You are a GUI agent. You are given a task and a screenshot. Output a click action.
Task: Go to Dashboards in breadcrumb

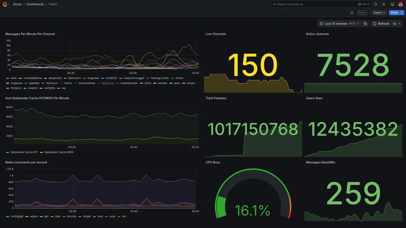[35, 4]
